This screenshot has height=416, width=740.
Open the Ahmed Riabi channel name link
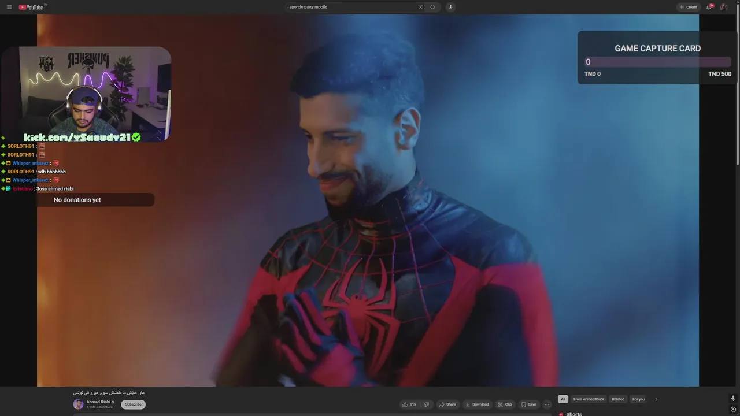[x=98, y=402]
